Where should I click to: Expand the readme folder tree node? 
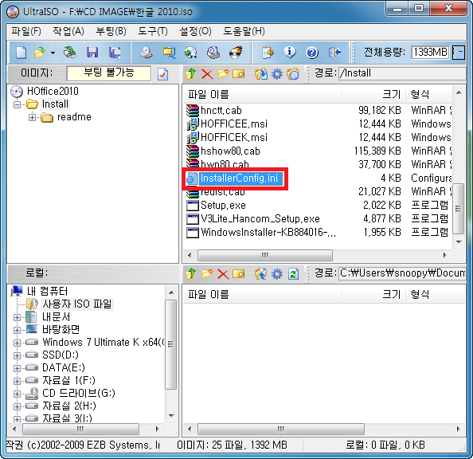[32, 117]
